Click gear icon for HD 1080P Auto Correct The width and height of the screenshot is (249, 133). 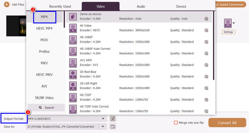[x=206, y=53]
